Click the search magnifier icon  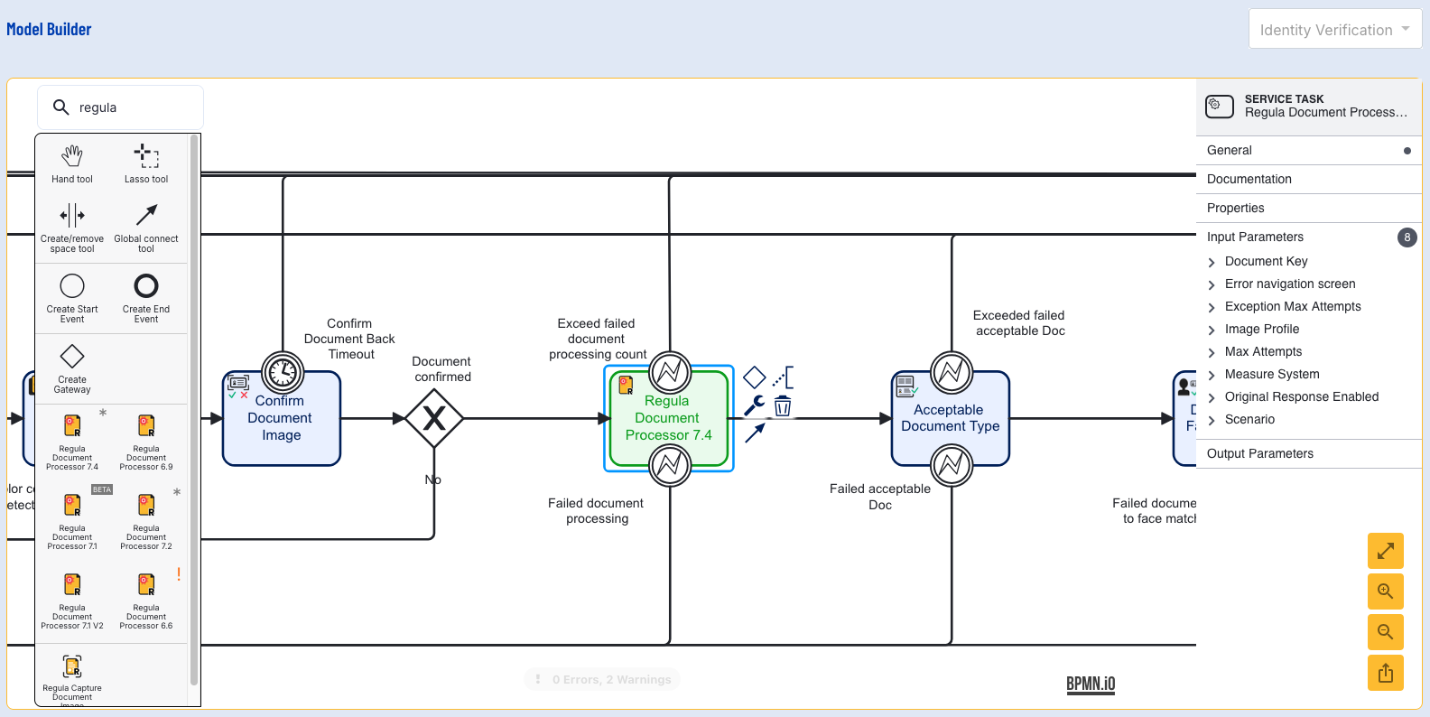(60, 107)
